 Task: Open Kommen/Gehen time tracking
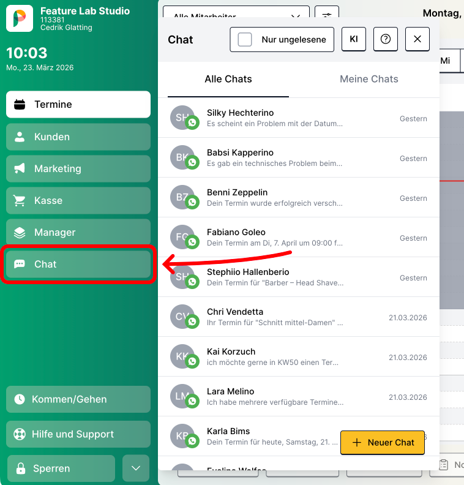(78, 399)
